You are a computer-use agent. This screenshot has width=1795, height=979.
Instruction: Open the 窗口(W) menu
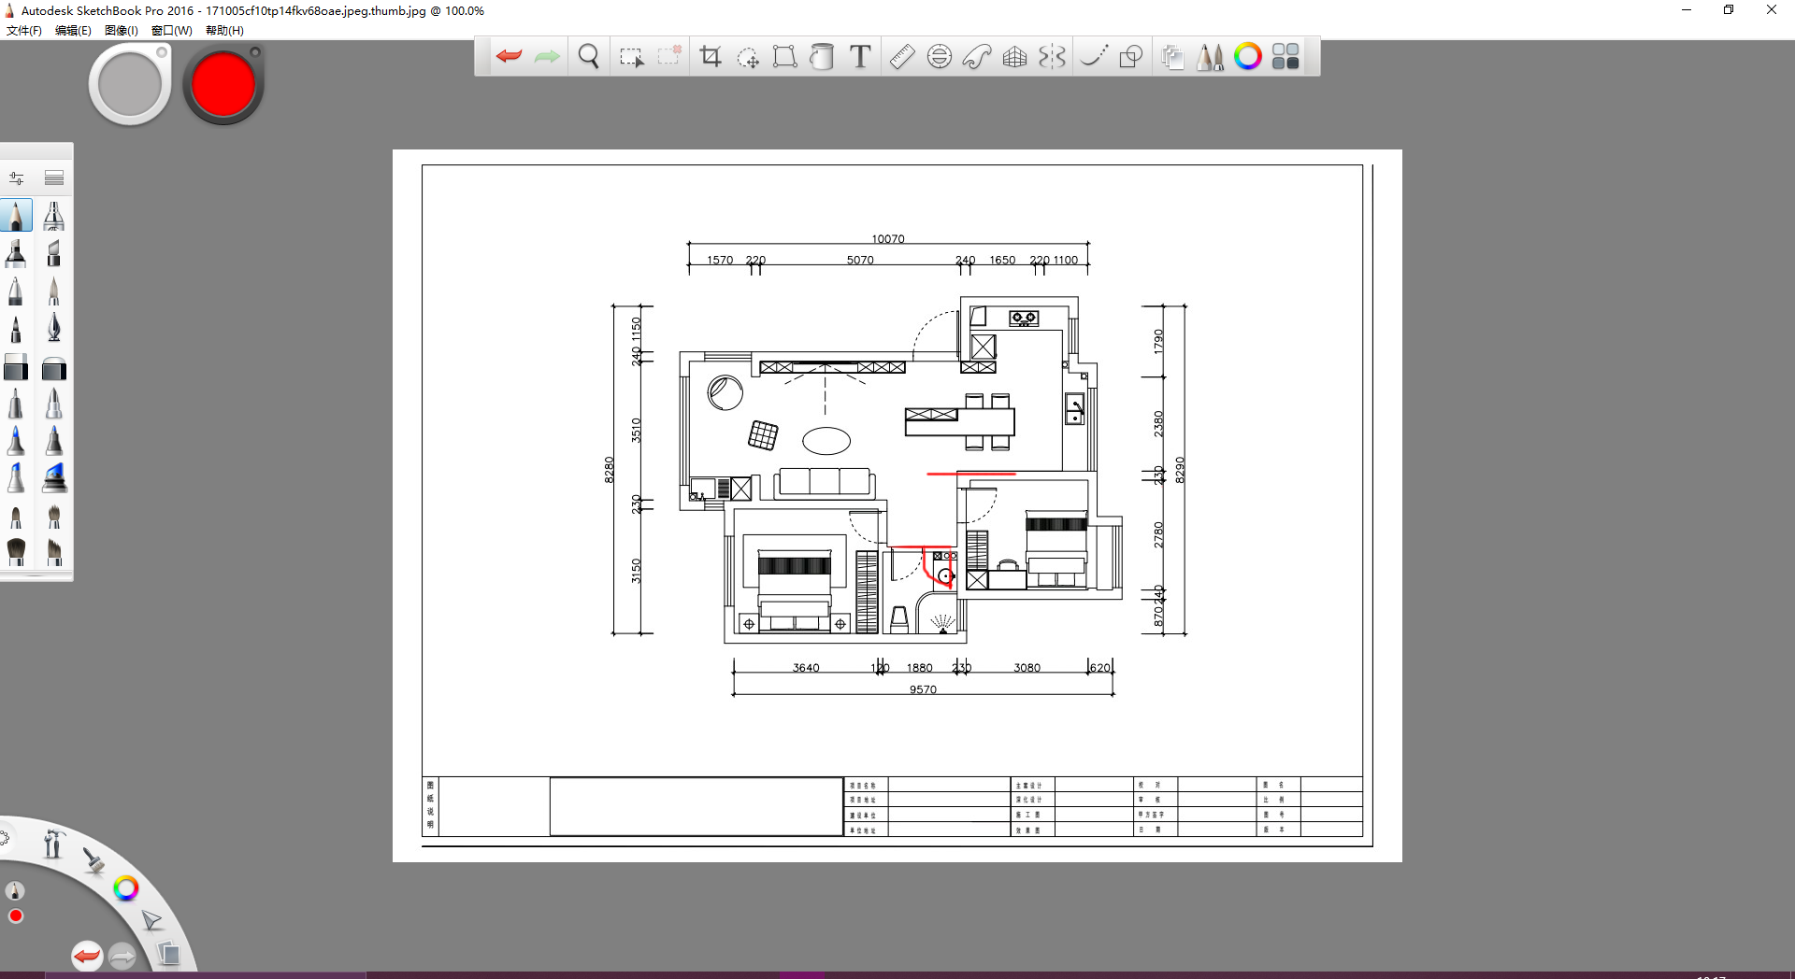tap(172, 31)
